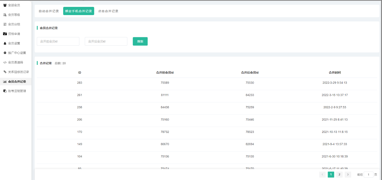The width and height of the screenshot is (382, 180).
Task: Focus the 合并后会员id input field
Action: click(106, 41)
